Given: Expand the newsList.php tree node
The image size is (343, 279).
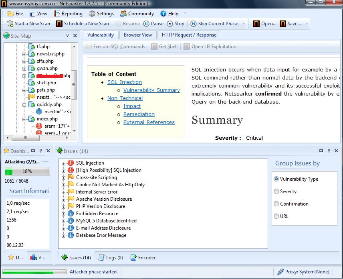Looking at the screenshot, I should pyautogui.click(x=24, y=54).
